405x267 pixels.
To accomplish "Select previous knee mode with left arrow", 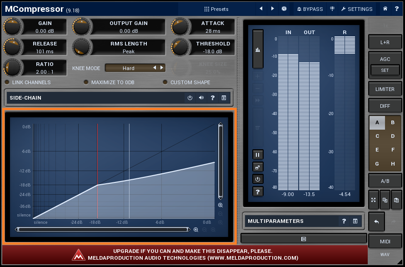I will click(155, 68).
